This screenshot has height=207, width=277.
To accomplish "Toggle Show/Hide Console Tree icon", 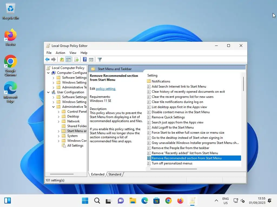I will [68, 60].
